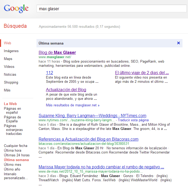Screen dimensions: 188x187
Task: Open El último viaje de 2 dias sitelink
Action: 142,73
